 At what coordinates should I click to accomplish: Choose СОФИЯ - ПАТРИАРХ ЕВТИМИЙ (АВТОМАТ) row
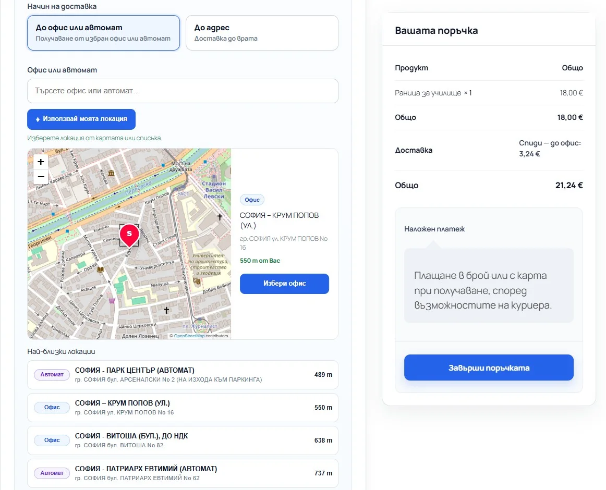tap(183, 473)
